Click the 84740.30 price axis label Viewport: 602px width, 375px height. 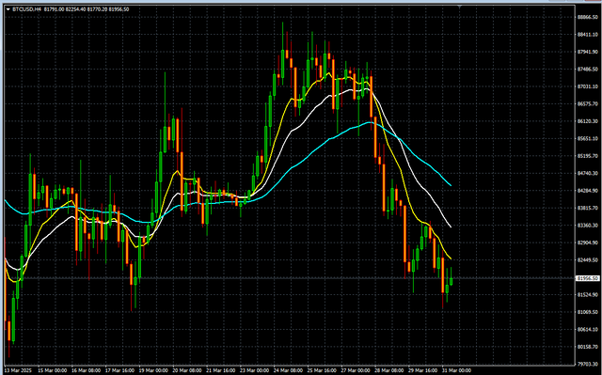tap(588, 173)
